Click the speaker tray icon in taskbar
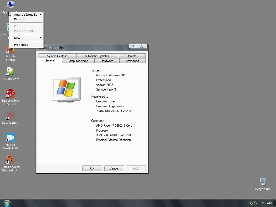This screenshot has width=276, height=207. click(x=251, y=203)
